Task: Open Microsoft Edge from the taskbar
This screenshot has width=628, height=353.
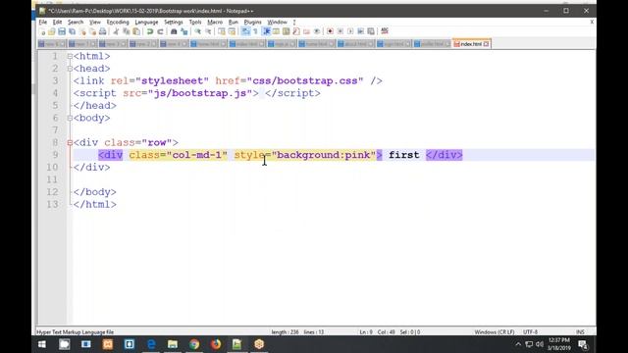Action: point(151,344)
